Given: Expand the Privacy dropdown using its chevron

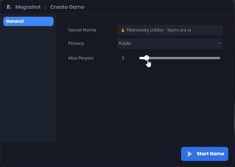Looking at the screenshot, I should 219,44.
